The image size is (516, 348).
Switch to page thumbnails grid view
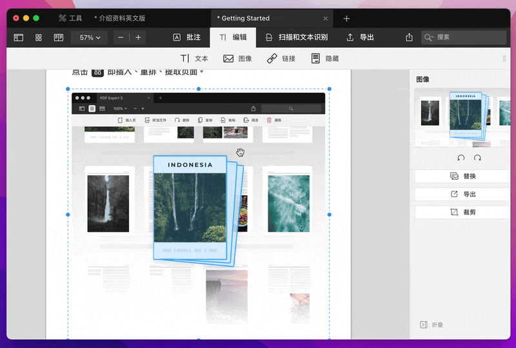(39, 37)
